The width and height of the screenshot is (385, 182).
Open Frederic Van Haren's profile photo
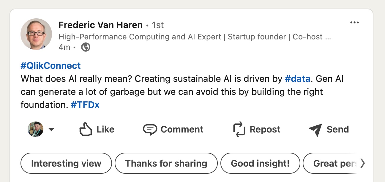coord(36,34)
